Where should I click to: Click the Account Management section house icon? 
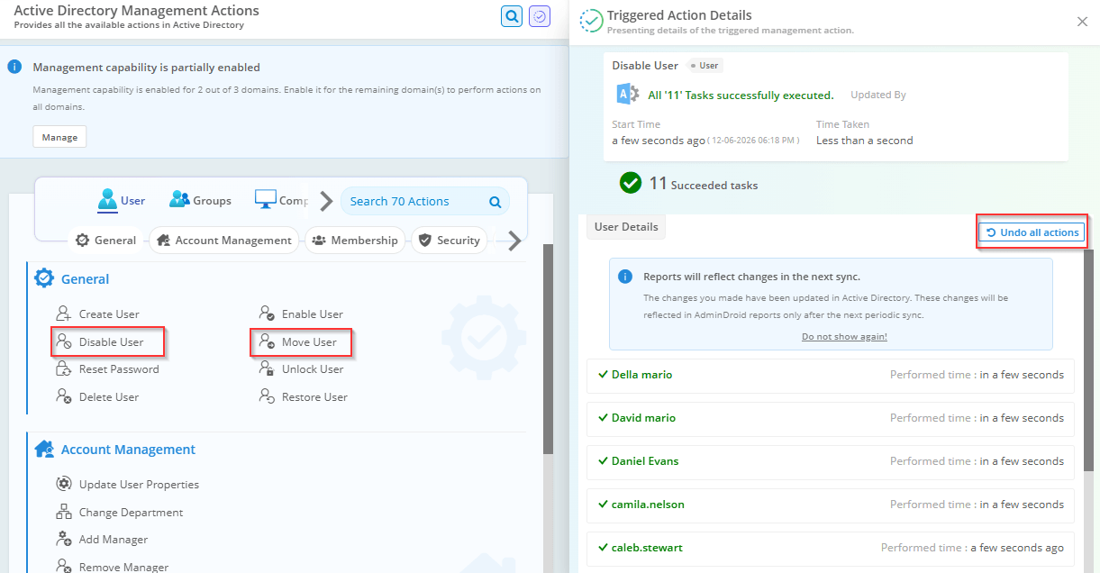click(44, 449)
